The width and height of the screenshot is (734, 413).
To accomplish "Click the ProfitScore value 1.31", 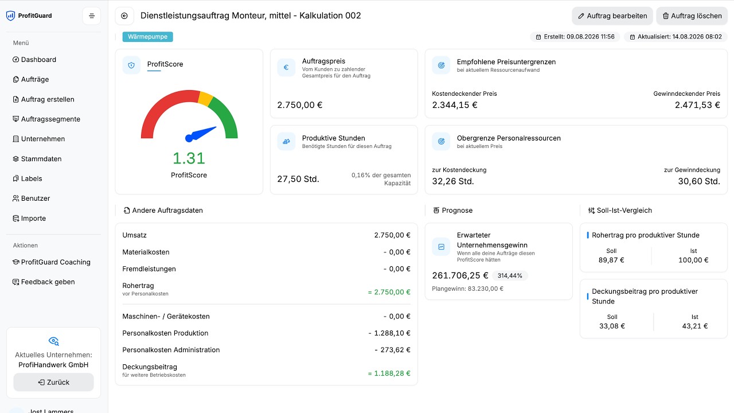I will coord(189,158).
